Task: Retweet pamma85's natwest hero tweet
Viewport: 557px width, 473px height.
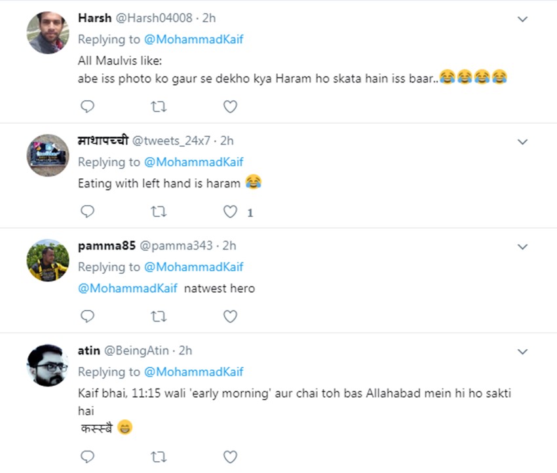Action: pos(159,316)
